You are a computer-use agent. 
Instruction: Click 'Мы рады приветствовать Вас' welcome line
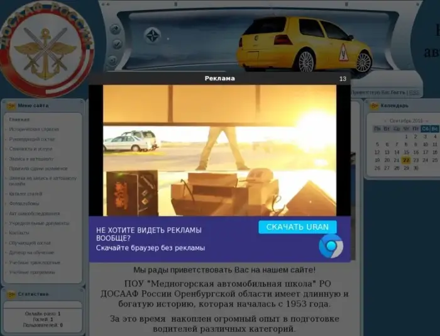tap(224, 270)
